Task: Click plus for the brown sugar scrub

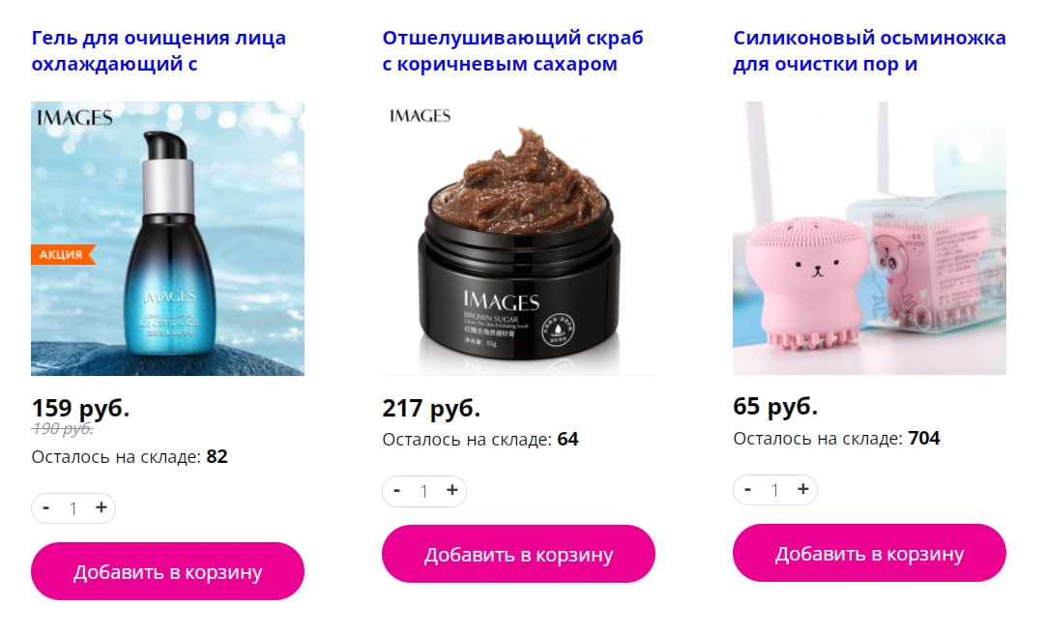Action: (451, 491)
